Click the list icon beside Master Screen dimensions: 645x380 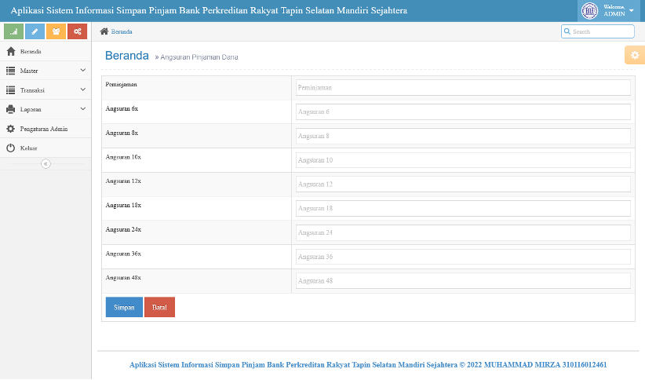[11, 71]
